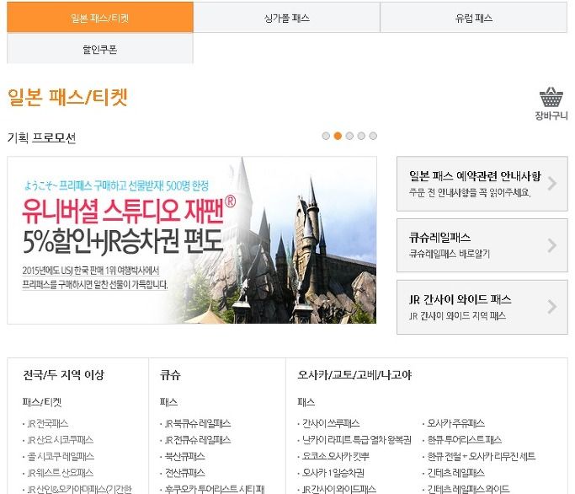Screen dimensions: 575x494
Task: Click chevron beside 큐슈레일패스
Action: tap(552, 245)
